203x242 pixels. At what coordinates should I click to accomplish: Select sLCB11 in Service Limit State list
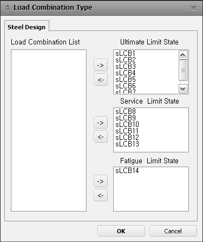(127, 131)
